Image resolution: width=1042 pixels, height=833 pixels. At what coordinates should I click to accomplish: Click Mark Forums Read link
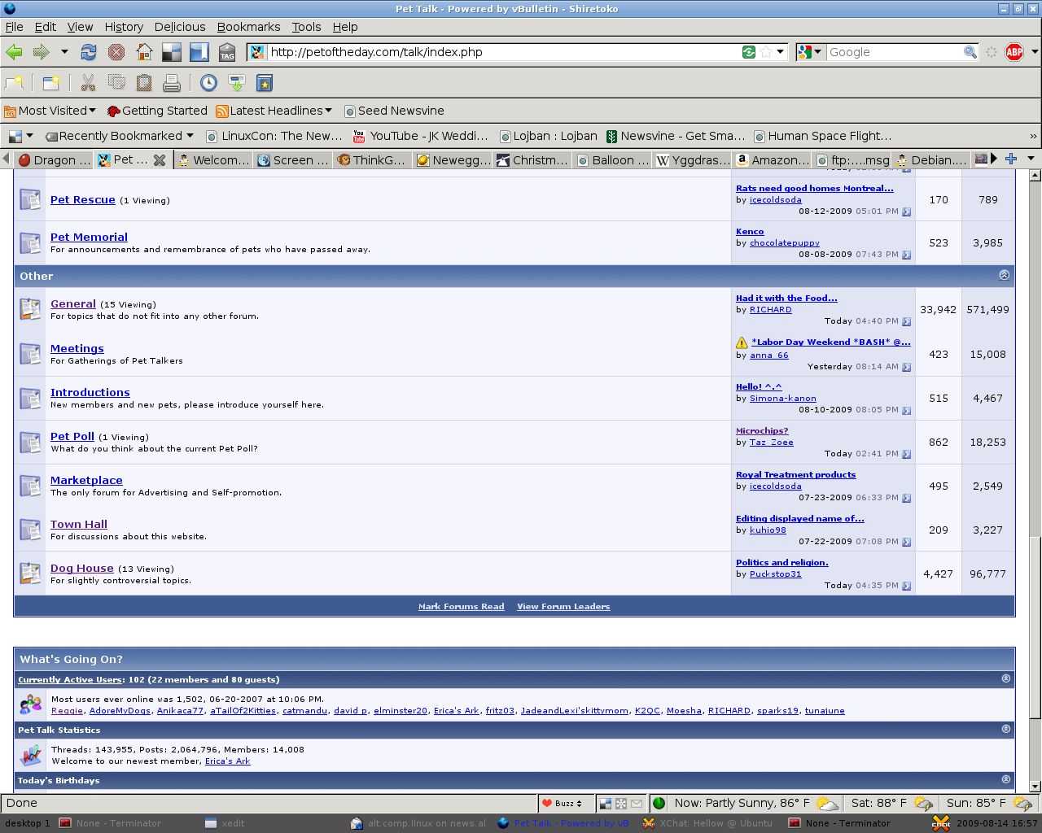tap(461, 607)
